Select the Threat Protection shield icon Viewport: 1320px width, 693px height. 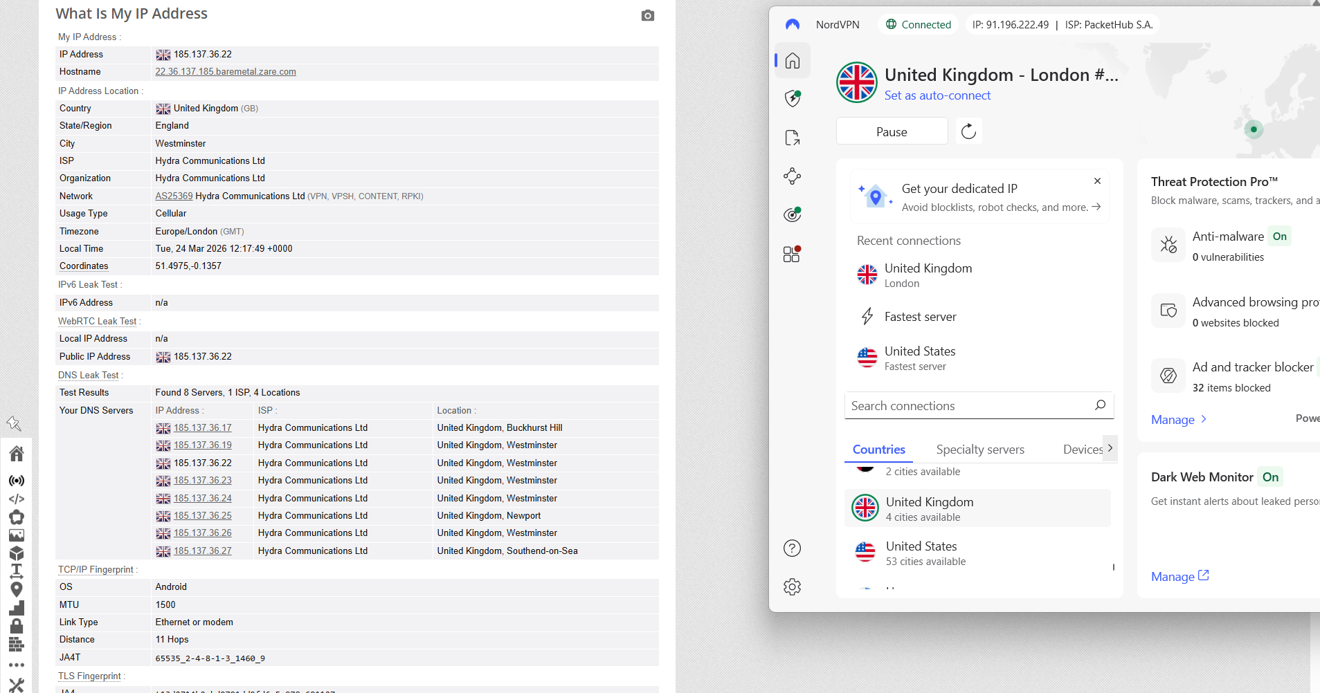coord(791,98)
